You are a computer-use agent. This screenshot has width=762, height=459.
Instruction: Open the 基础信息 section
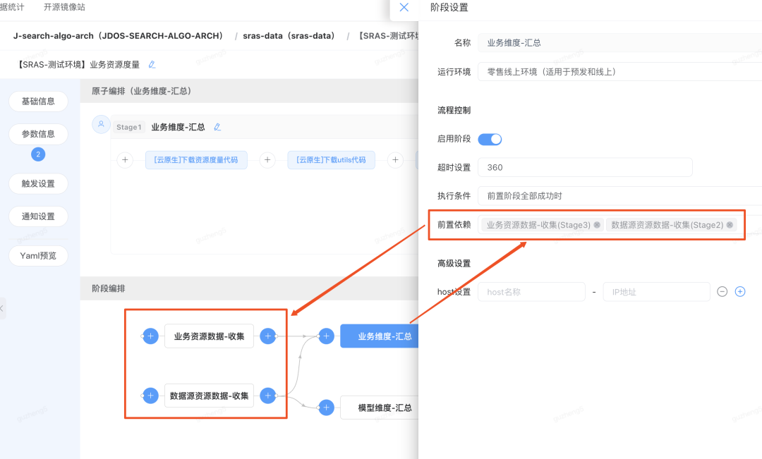click(38, 102)
